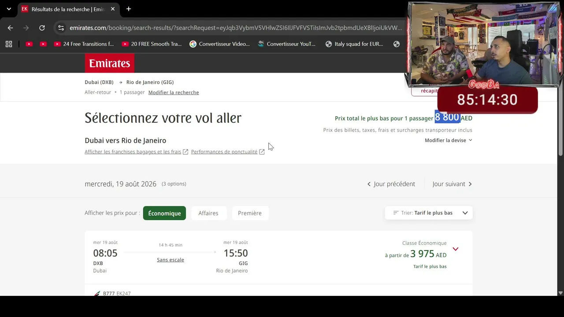Open the Convertisseur YouT... bookmark
Image resolution: width=564 pixels, height=317 pixels.
[x=287, y=44]
